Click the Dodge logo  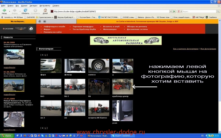point(8,29)
